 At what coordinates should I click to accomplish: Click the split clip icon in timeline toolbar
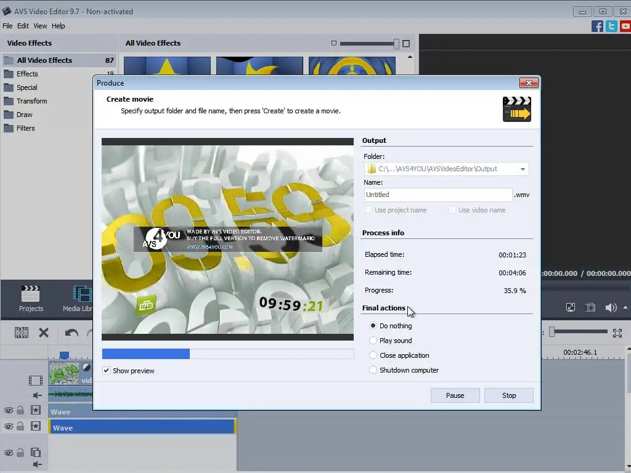tap(22, 333)
